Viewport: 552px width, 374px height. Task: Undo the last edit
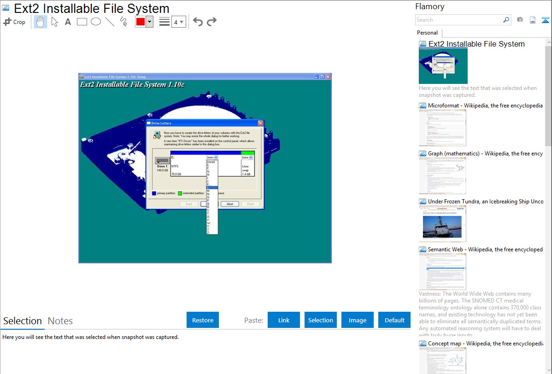198,22
